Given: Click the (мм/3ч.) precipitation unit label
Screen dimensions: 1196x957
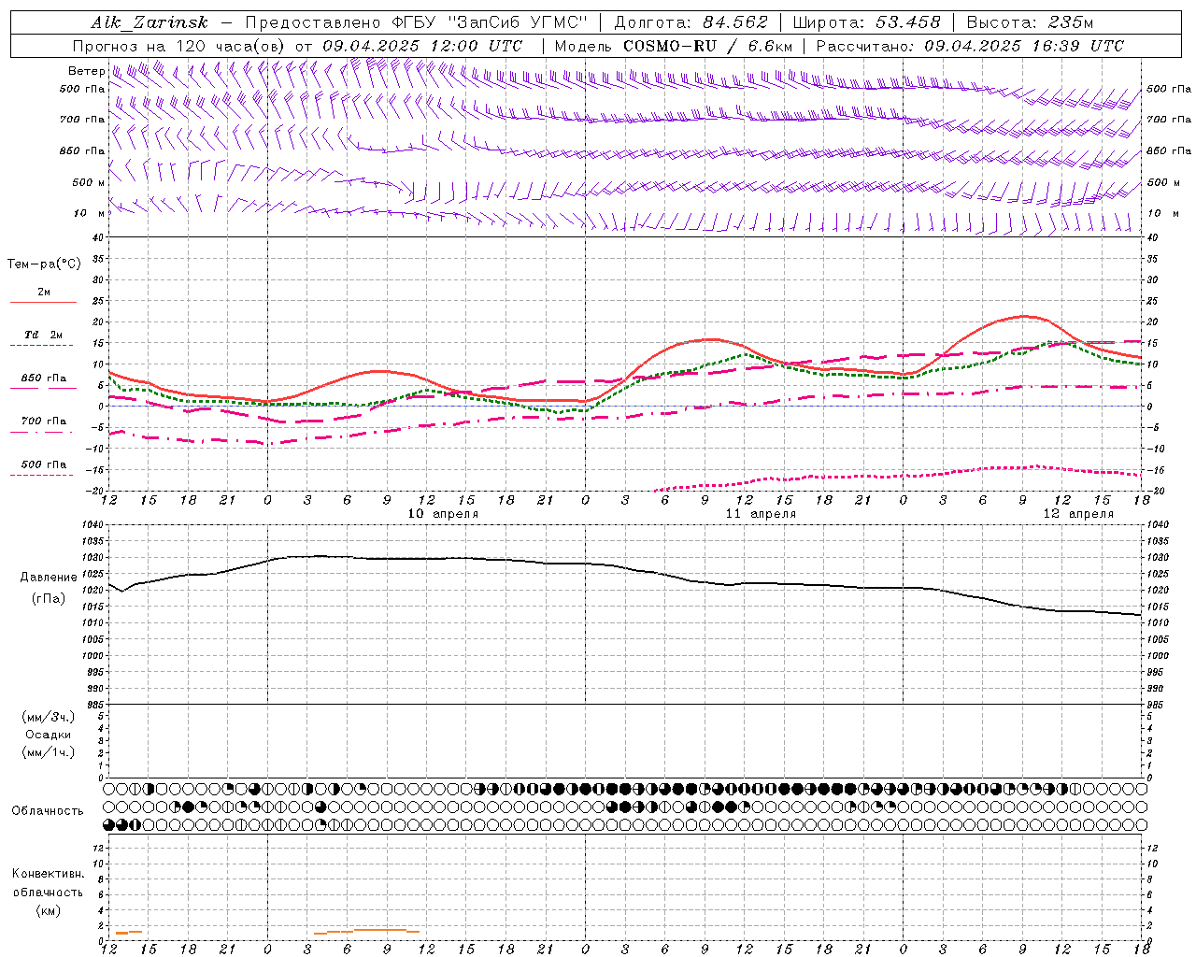Looking at the screenshot, I should pyautogui.click(x=49, y=718).
